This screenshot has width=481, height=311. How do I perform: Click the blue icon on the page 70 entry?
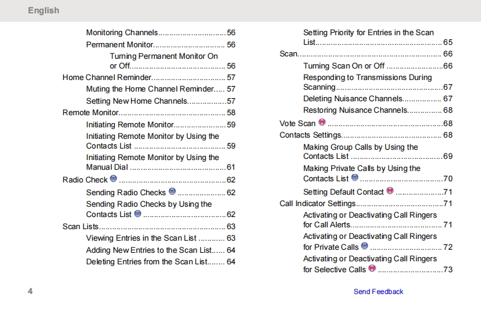(x=355, y=178)
